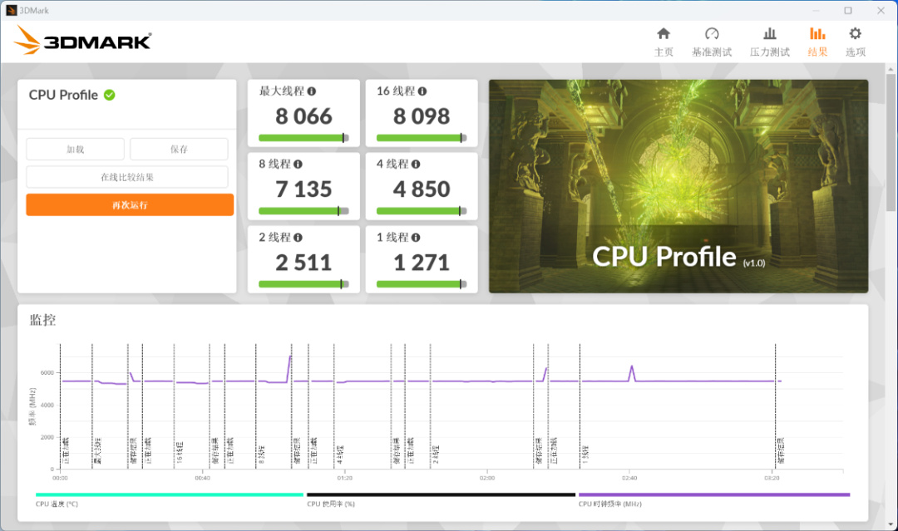Click the scrollbar down arrow
Viewport: 898px width, 531px height.
[x=891, y=524]
